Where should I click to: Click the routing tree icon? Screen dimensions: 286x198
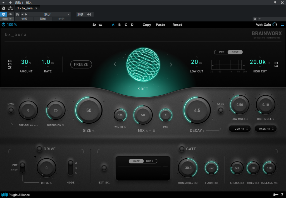tap(10, 8)
